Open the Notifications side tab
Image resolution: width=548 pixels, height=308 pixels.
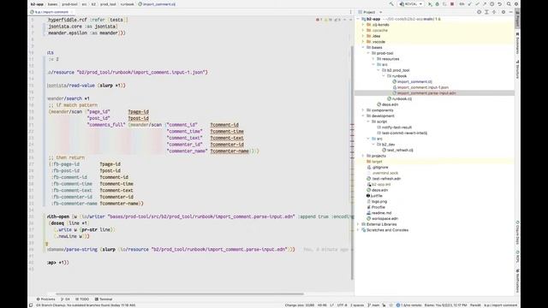click(517, 281)
